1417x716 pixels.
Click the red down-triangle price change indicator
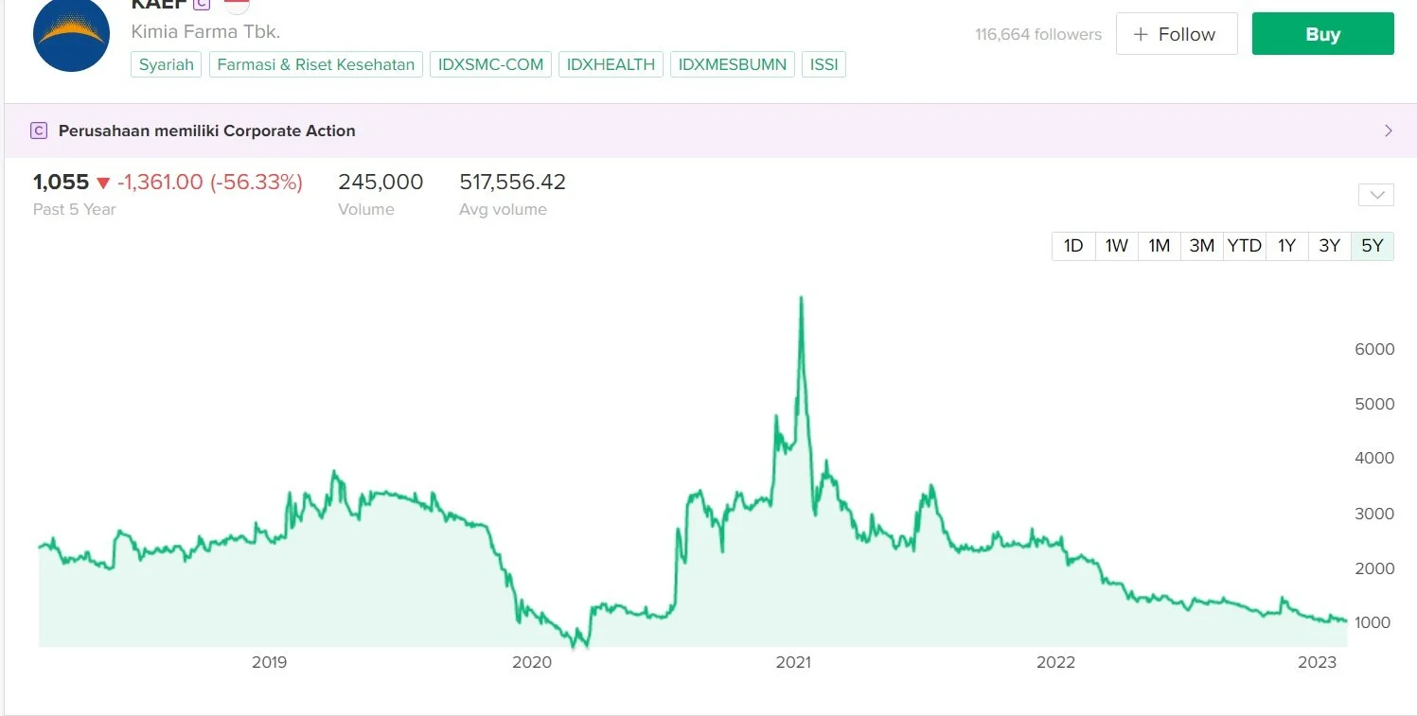103,183
